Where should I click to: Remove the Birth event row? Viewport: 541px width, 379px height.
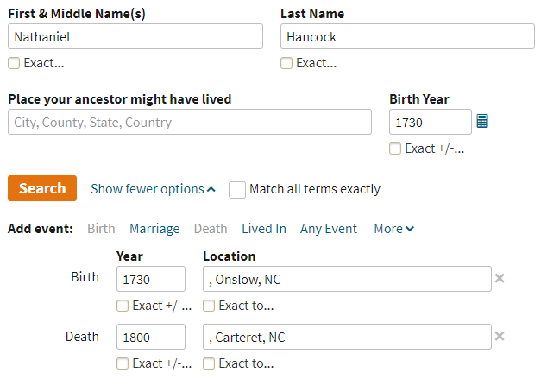[x=500, y=278]
